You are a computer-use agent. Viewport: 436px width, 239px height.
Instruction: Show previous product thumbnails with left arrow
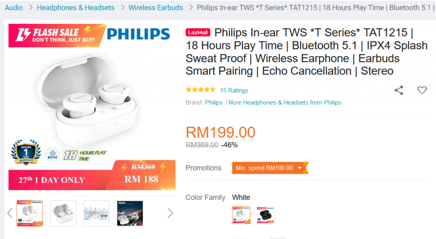pos(10,213)
